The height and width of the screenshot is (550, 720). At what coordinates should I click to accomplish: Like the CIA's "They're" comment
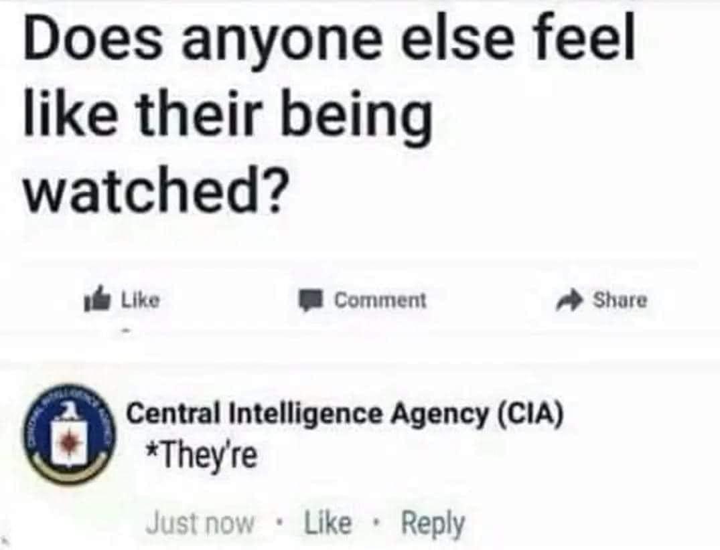[x=328, y=524]
